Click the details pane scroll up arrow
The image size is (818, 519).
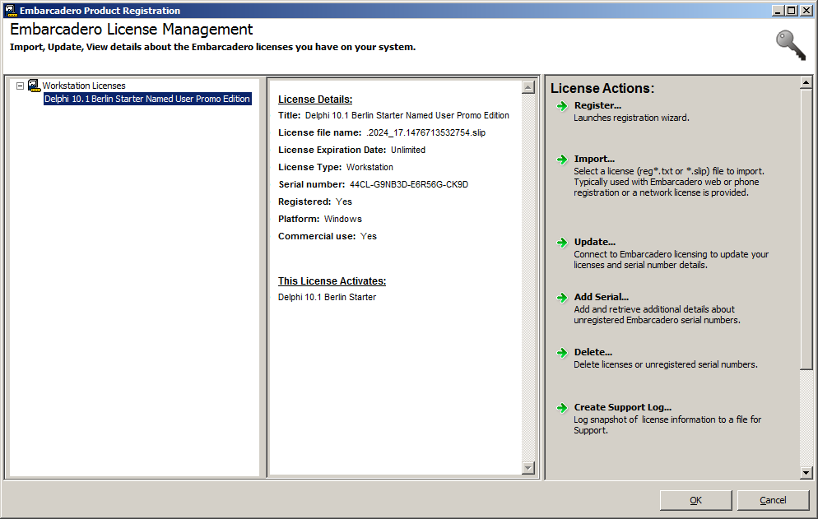click(528, 87)
